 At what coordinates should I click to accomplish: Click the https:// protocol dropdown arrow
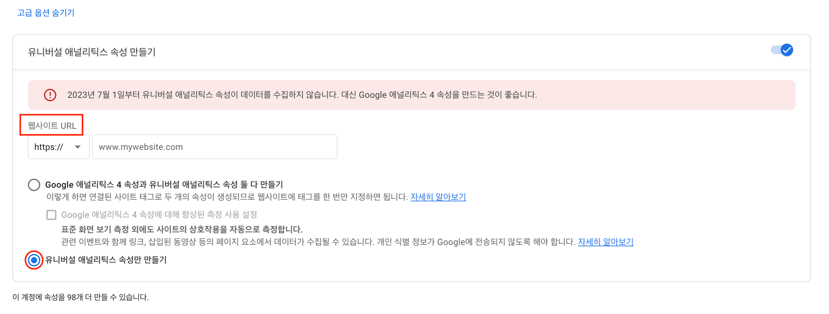click(78, 147)
